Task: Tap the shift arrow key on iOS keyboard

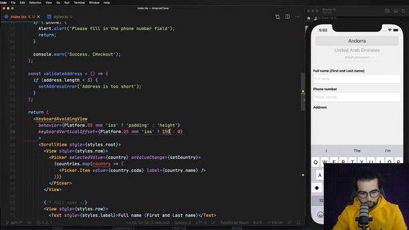Action: pyautogui.click(x=317, y=188)
